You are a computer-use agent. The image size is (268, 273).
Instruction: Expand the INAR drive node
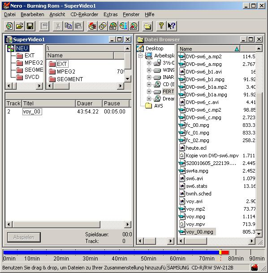149,77
